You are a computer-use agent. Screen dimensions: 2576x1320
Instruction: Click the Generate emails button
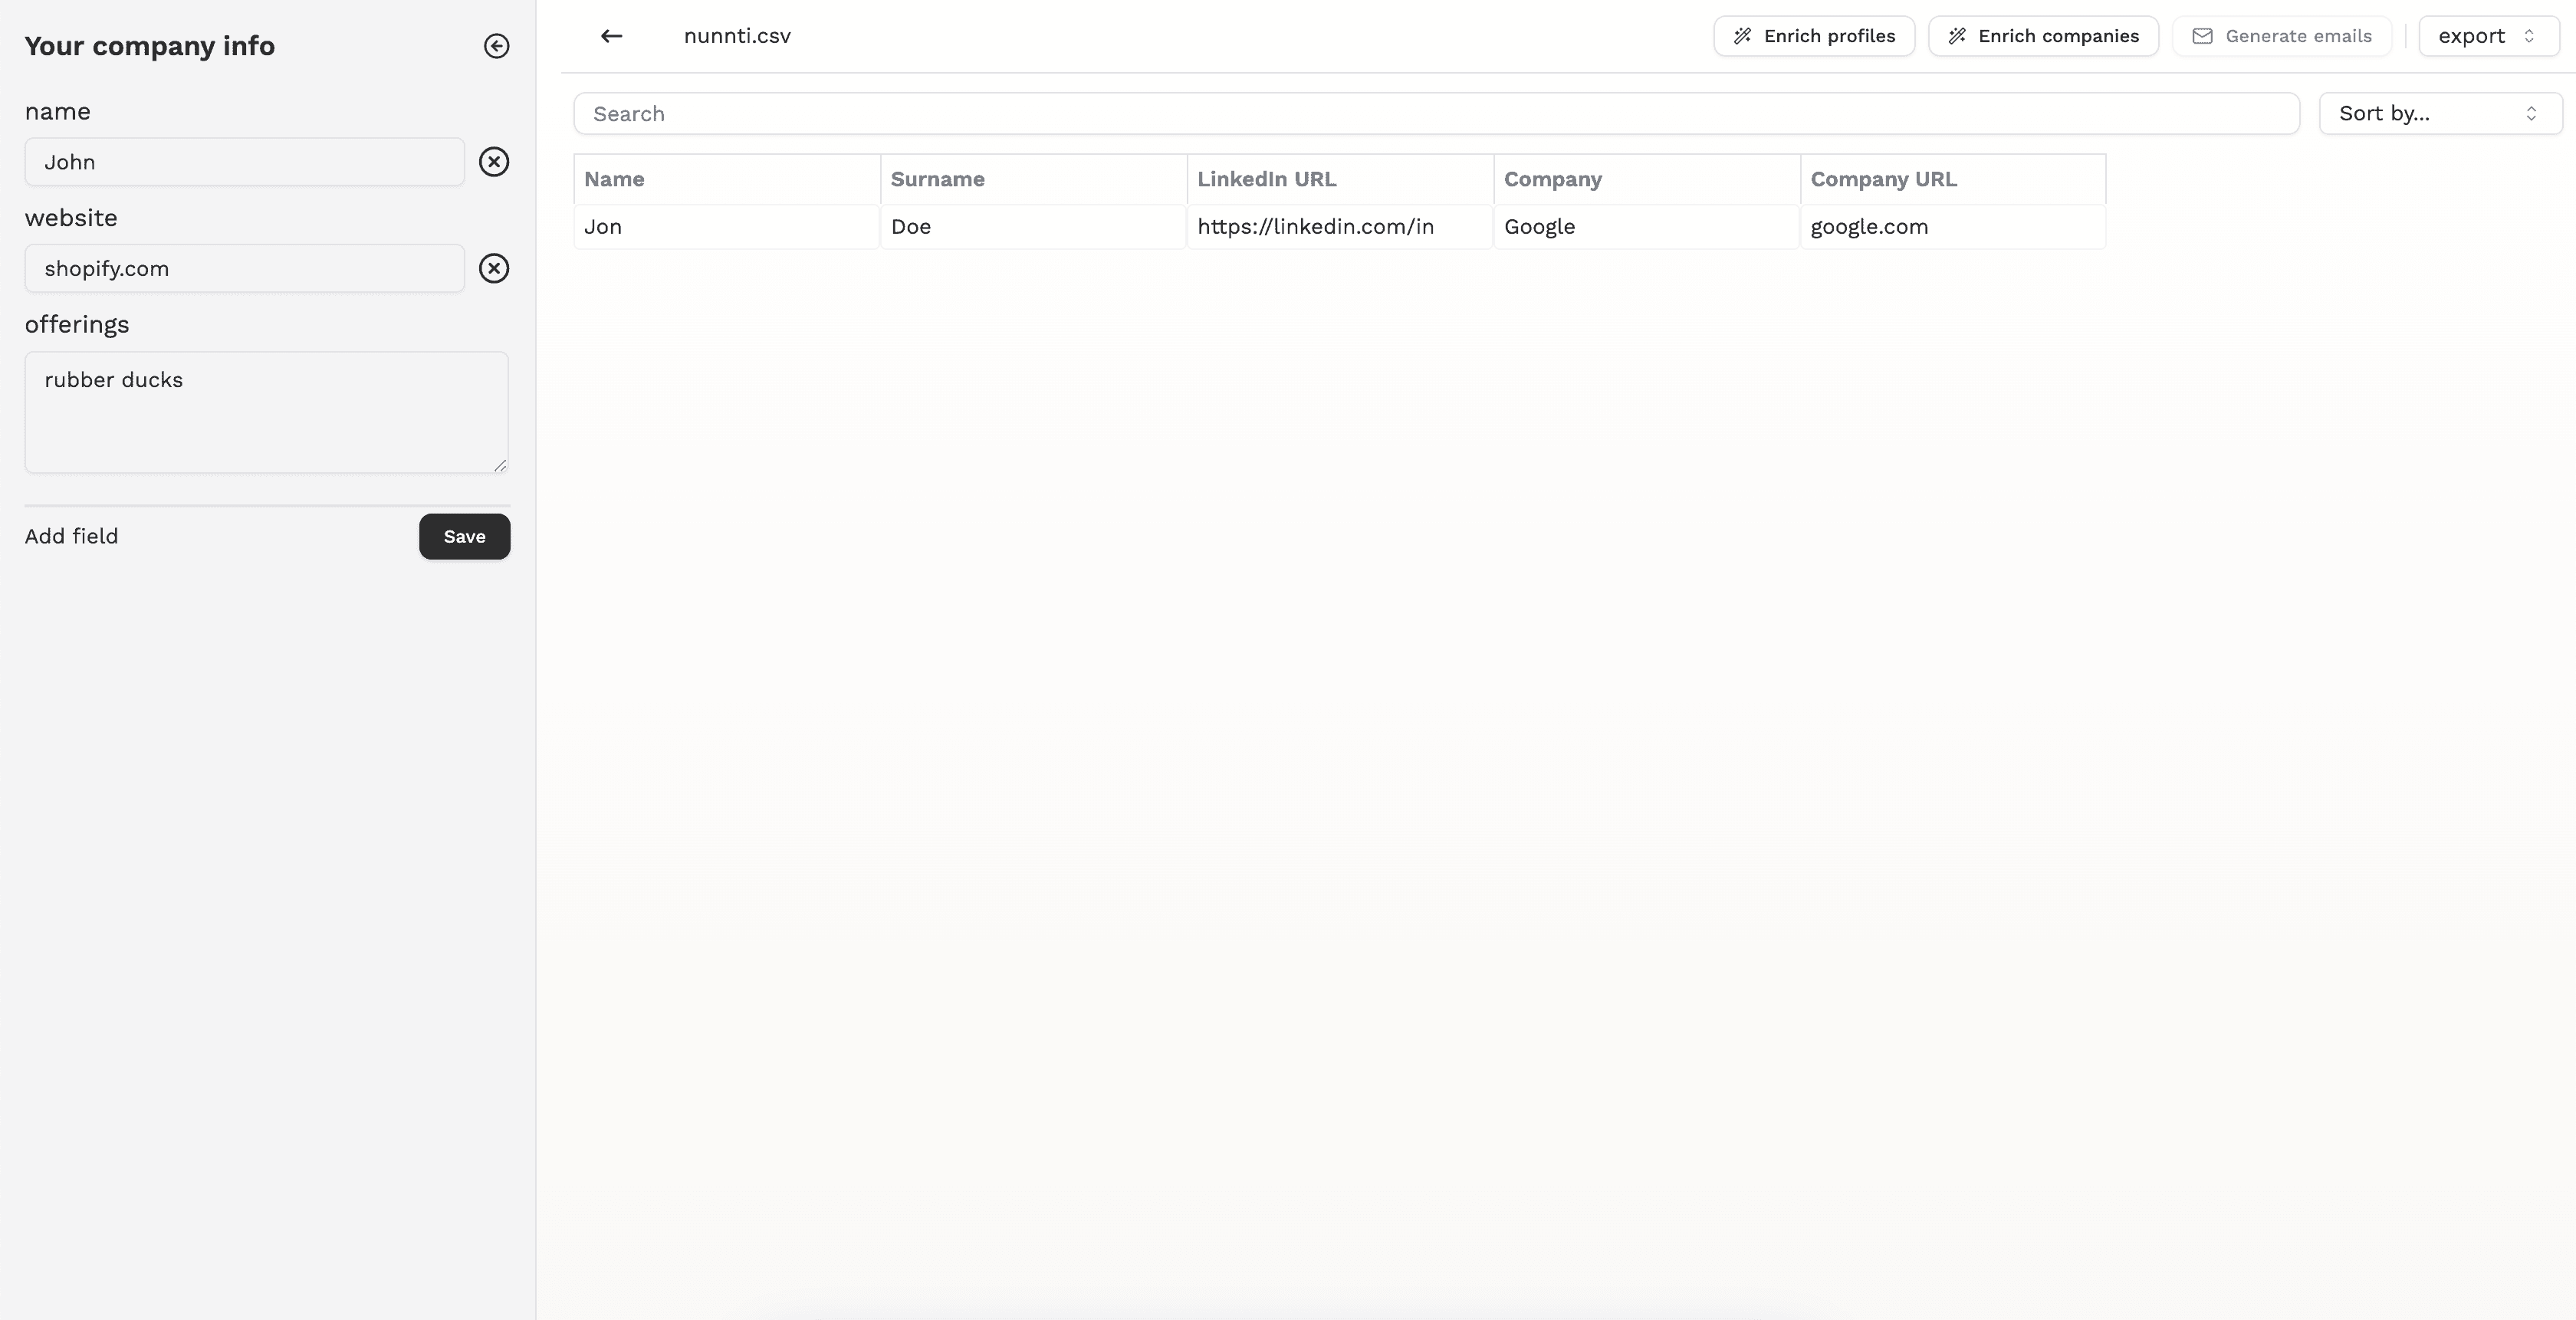[x=2282, y=36]
